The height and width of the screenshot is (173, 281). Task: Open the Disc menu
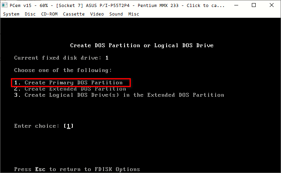coord(30,14)
